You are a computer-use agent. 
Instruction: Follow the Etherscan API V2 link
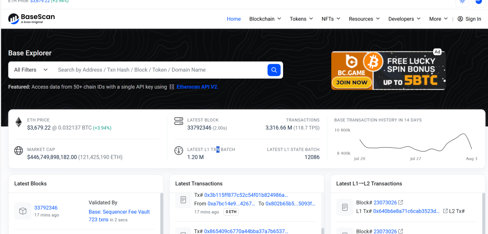(197, 87)
